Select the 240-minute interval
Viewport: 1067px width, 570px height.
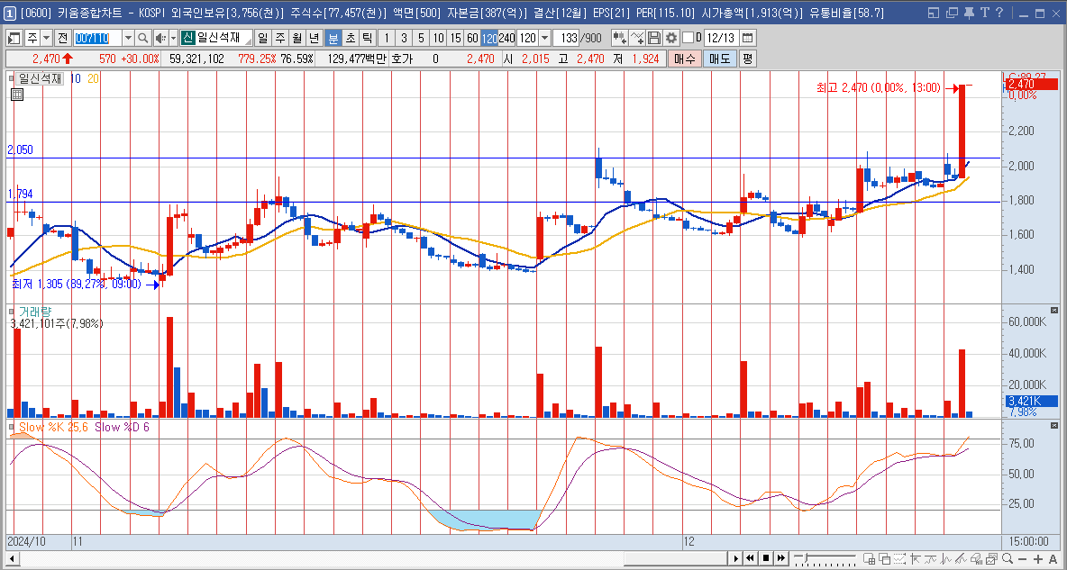(x=506, y=38)
